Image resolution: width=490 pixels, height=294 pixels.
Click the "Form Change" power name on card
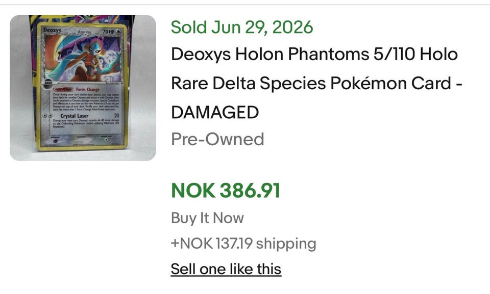coord(87,89)
